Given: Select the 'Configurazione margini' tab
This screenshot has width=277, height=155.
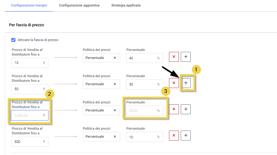Looking at the screenshot, I should click(29, 6).
